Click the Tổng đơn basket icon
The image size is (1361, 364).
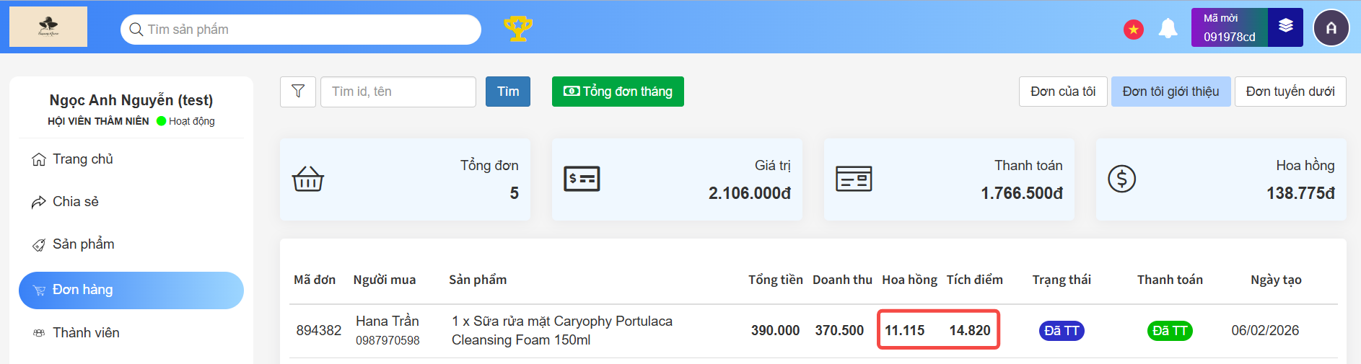tap(308, 179)
